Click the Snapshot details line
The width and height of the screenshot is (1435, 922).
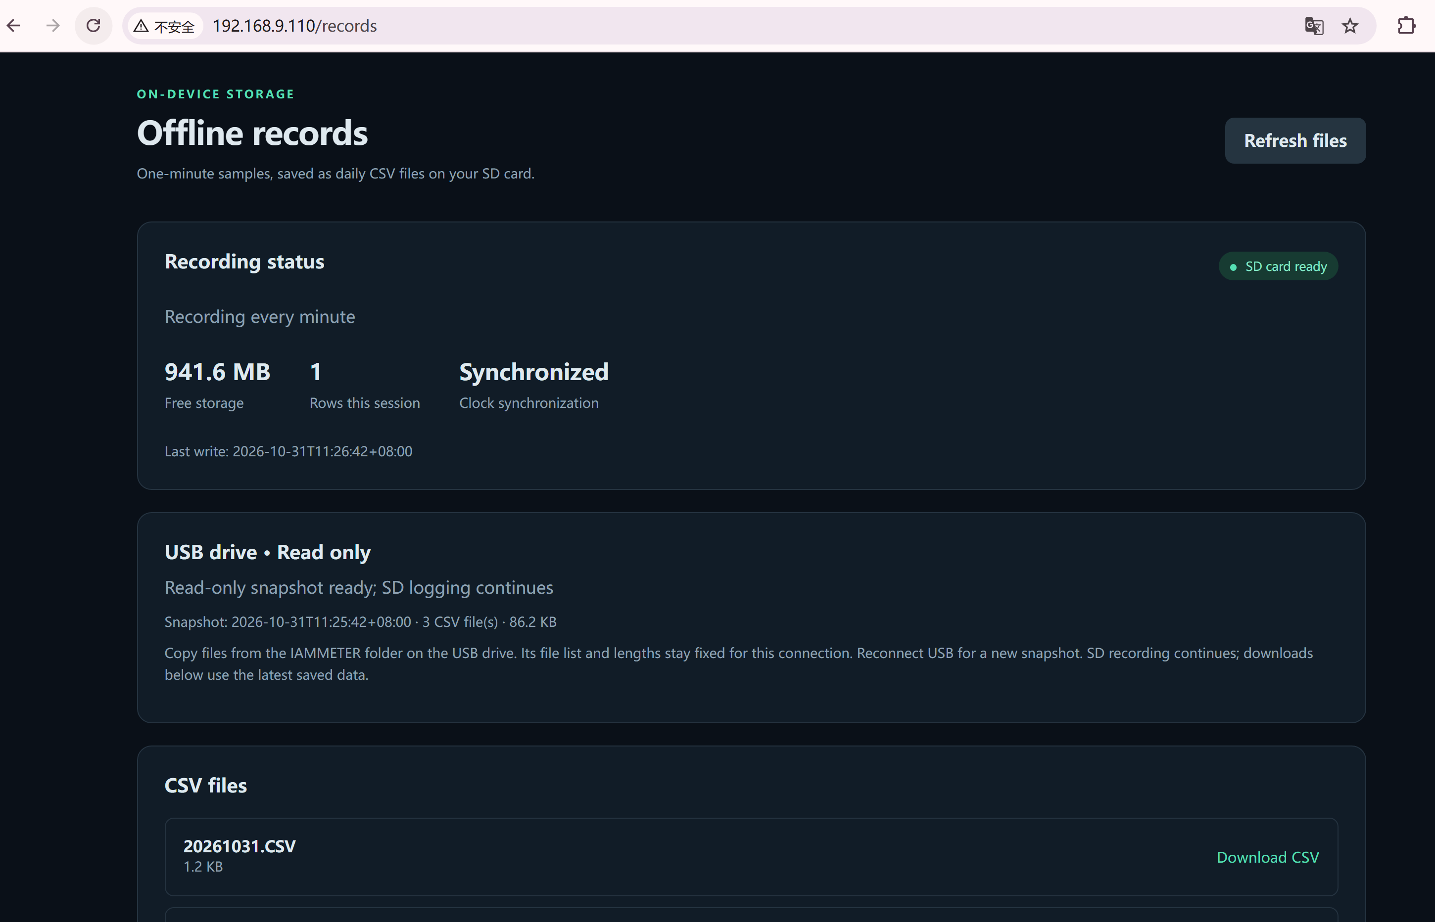(360, 621)
